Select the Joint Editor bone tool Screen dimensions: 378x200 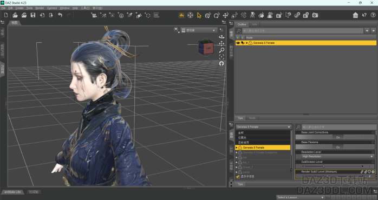click(244, 15)
